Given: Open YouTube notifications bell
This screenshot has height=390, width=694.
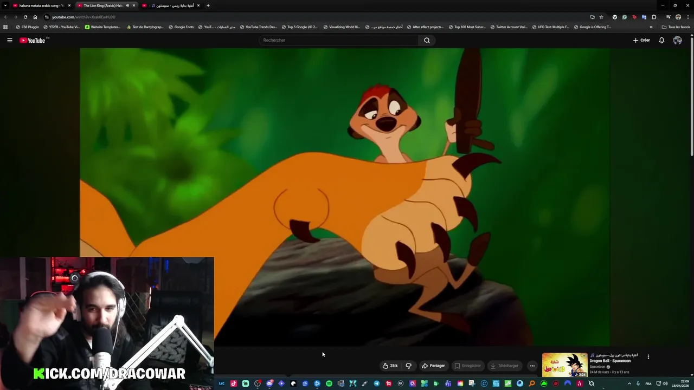Looking at the screenshot, I should (x=661, y=40).
